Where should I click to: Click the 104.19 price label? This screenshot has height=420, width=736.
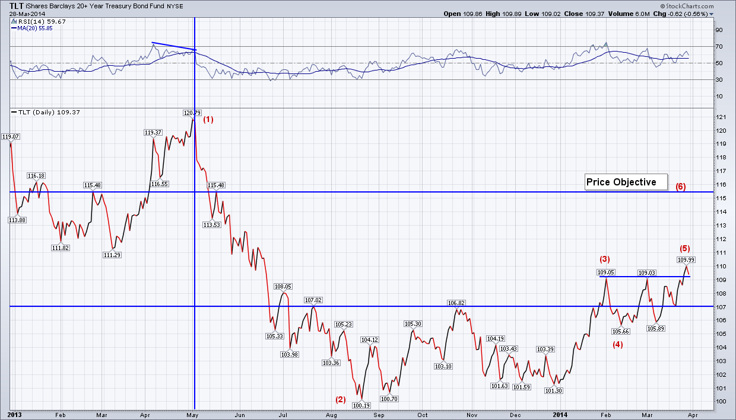[495, 338]
